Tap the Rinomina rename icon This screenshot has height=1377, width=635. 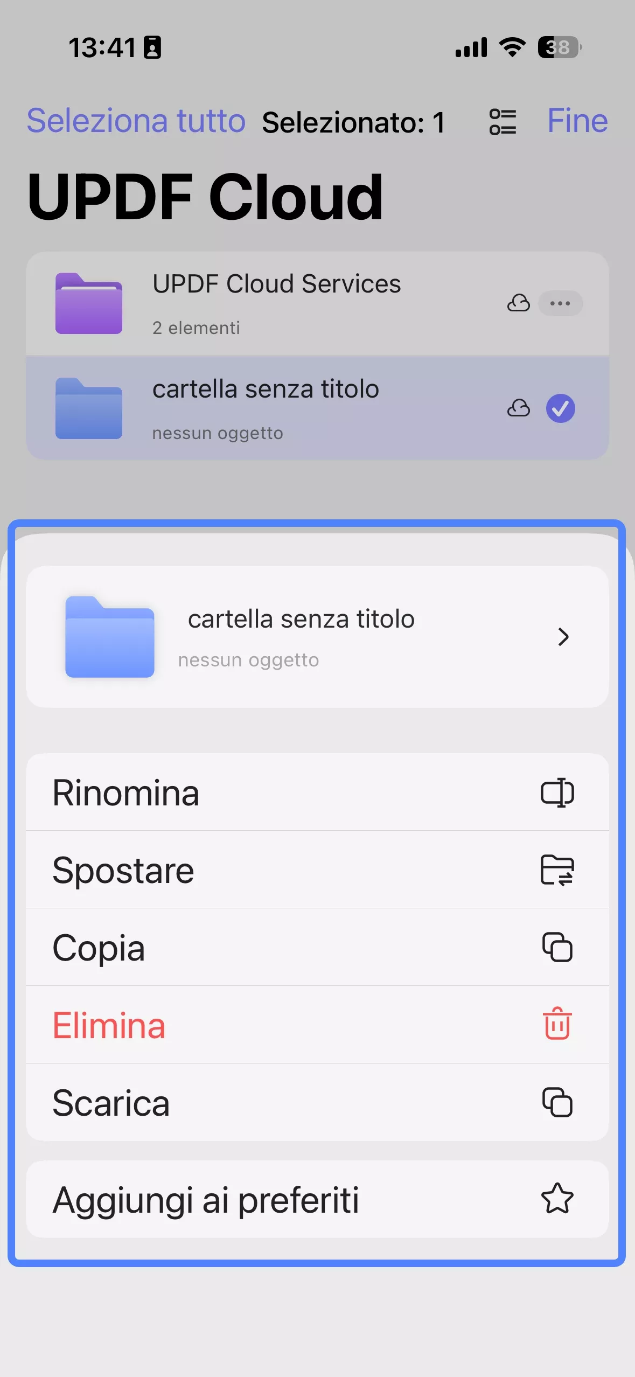click(557, 792)
